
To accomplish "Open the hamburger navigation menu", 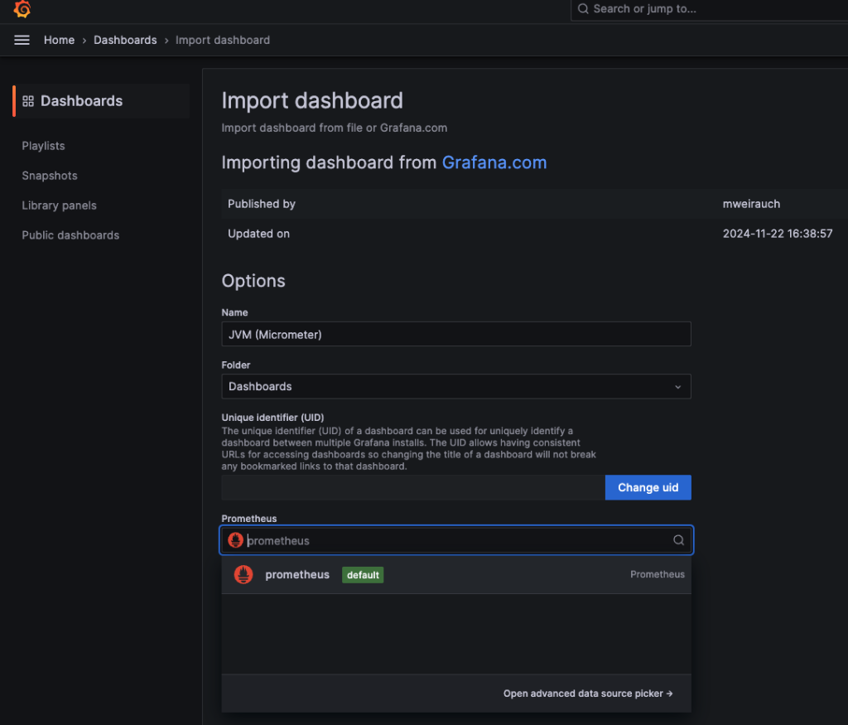I will pos(22,40).
